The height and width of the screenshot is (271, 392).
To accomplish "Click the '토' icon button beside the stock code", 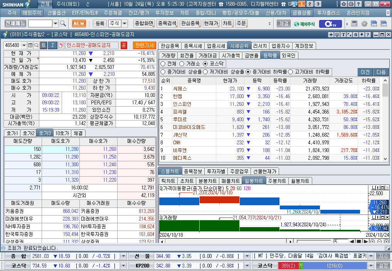I will [44, 45].
